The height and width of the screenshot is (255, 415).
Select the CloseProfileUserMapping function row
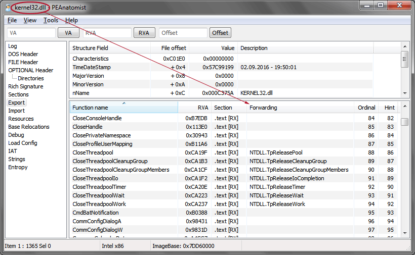(x=233, y=144)
